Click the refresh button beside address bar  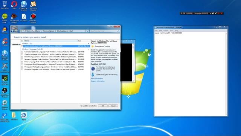pos(87,31)
